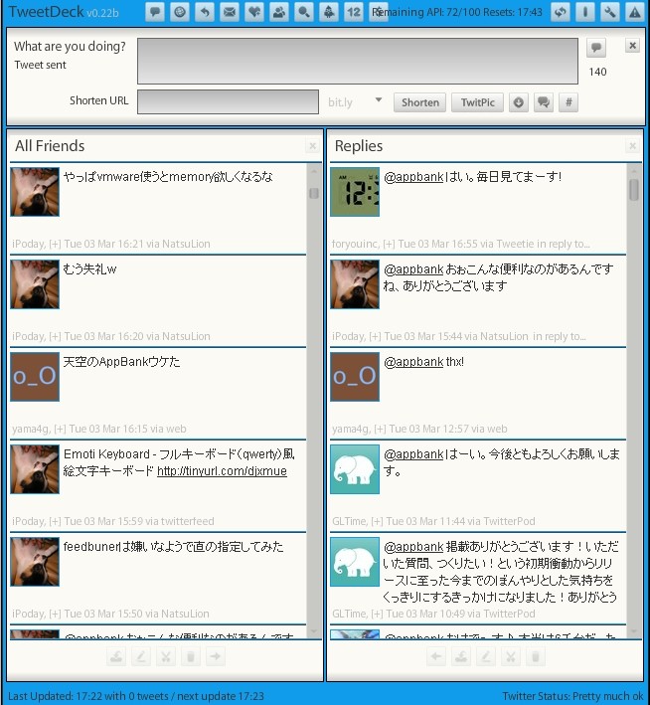This screenshot has height=705, width=650.
Task: Send tweet with speech bubble beside text box
Action: [596, 47]
